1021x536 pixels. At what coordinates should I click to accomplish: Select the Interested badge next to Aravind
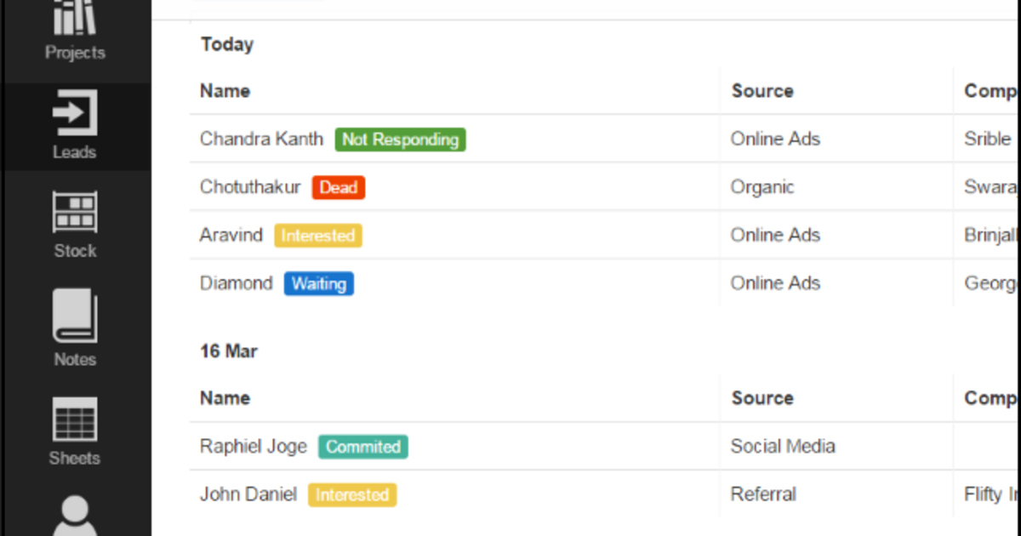[x=318, y=236]
